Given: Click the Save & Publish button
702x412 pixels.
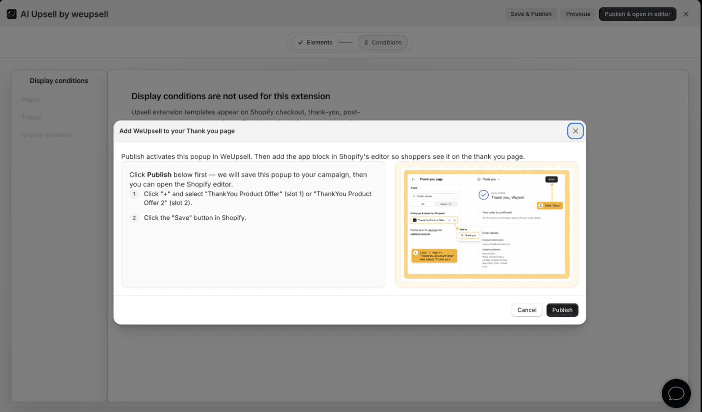Looking at the screenshot, I should pos(531,14).
